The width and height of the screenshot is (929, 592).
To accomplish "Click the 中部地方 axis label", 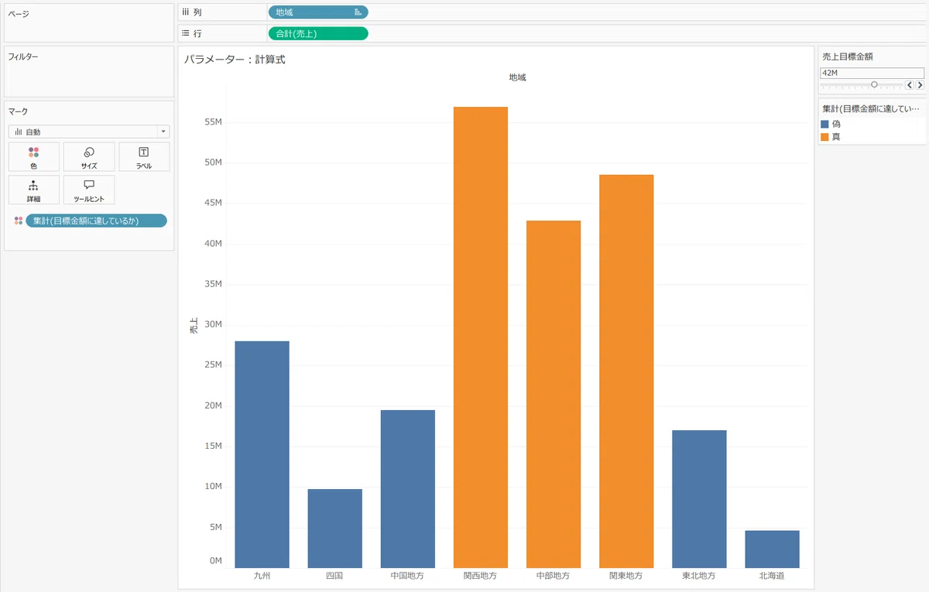I will pos(554,576).
